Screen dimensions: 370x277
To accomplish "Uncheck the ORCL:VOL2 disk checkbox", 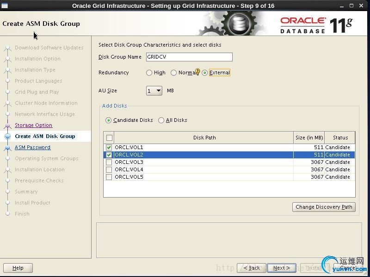I will point(109,155).
